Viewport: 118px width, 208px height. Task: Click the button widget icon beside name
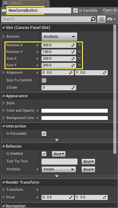[x=4, y=11]
